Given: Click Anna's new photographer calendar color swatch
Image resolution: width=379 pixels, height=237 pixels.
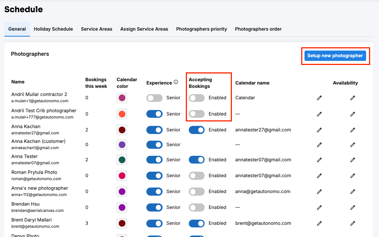Looking at the screenshot, I should pos(122,192).
